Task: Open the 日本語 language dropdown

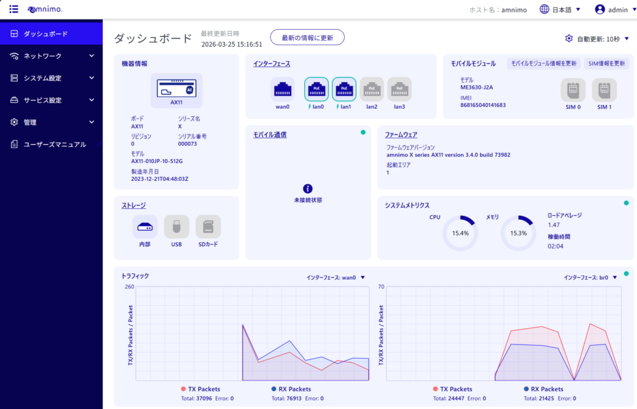Action: pos(560,9)
